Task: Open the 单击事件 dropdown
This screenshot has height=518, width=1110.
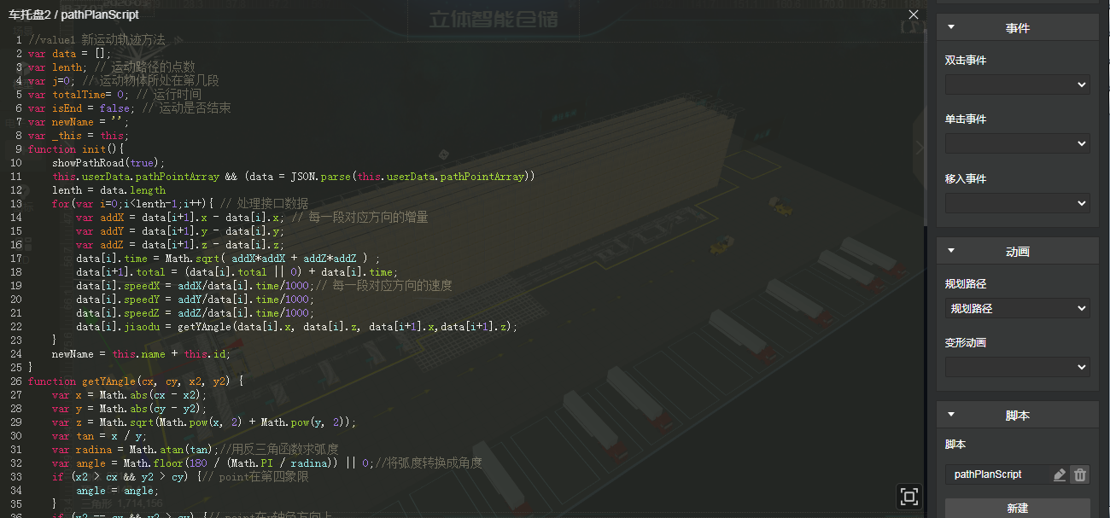Action: 1017,143
